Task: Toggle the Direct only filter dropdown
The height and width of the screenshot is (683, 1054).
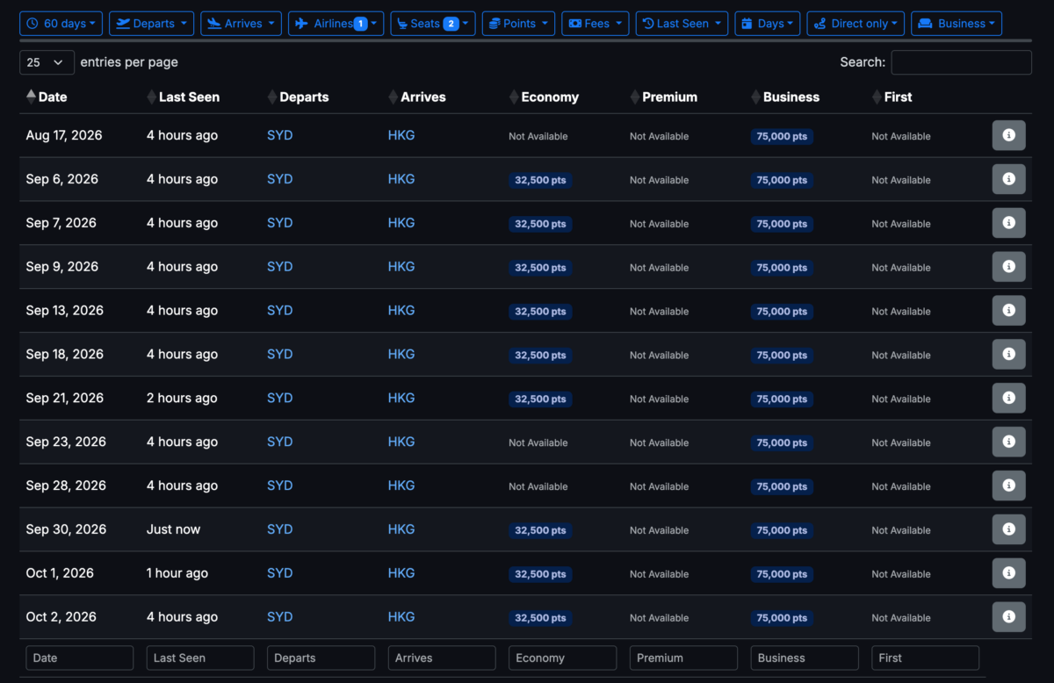Action: tap(855, 24)
